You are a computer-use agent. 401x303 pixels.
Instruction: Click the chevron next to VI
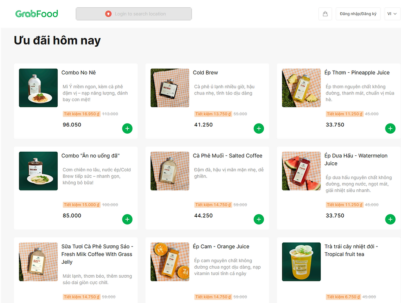(x=396, y=13)
